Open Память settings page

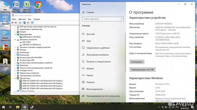[90, 75]
